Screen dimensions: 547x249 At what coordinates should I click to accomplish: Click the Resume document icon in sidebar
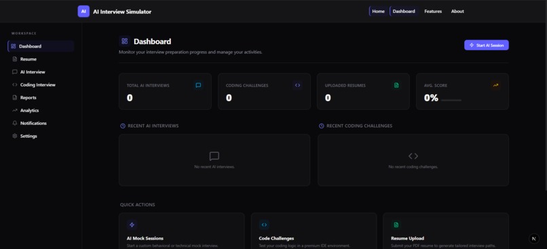(x=15, y=59)
